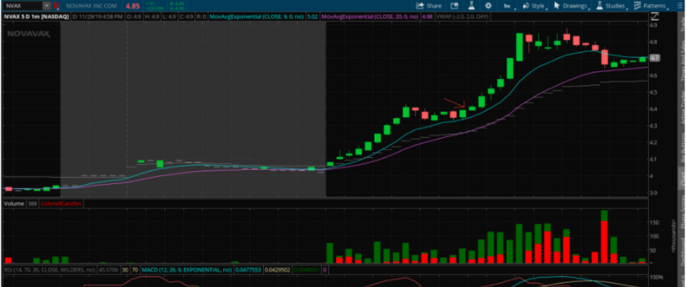Click the Patterns chart icon
The height and width of the screenshot is (287, 686).
(638, 6)
